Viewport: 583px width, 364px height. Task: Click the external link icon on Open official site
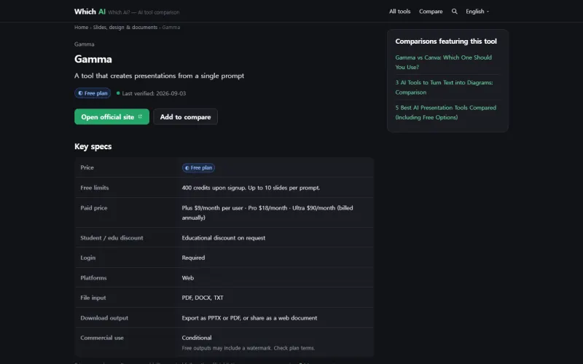click(140, 116)
